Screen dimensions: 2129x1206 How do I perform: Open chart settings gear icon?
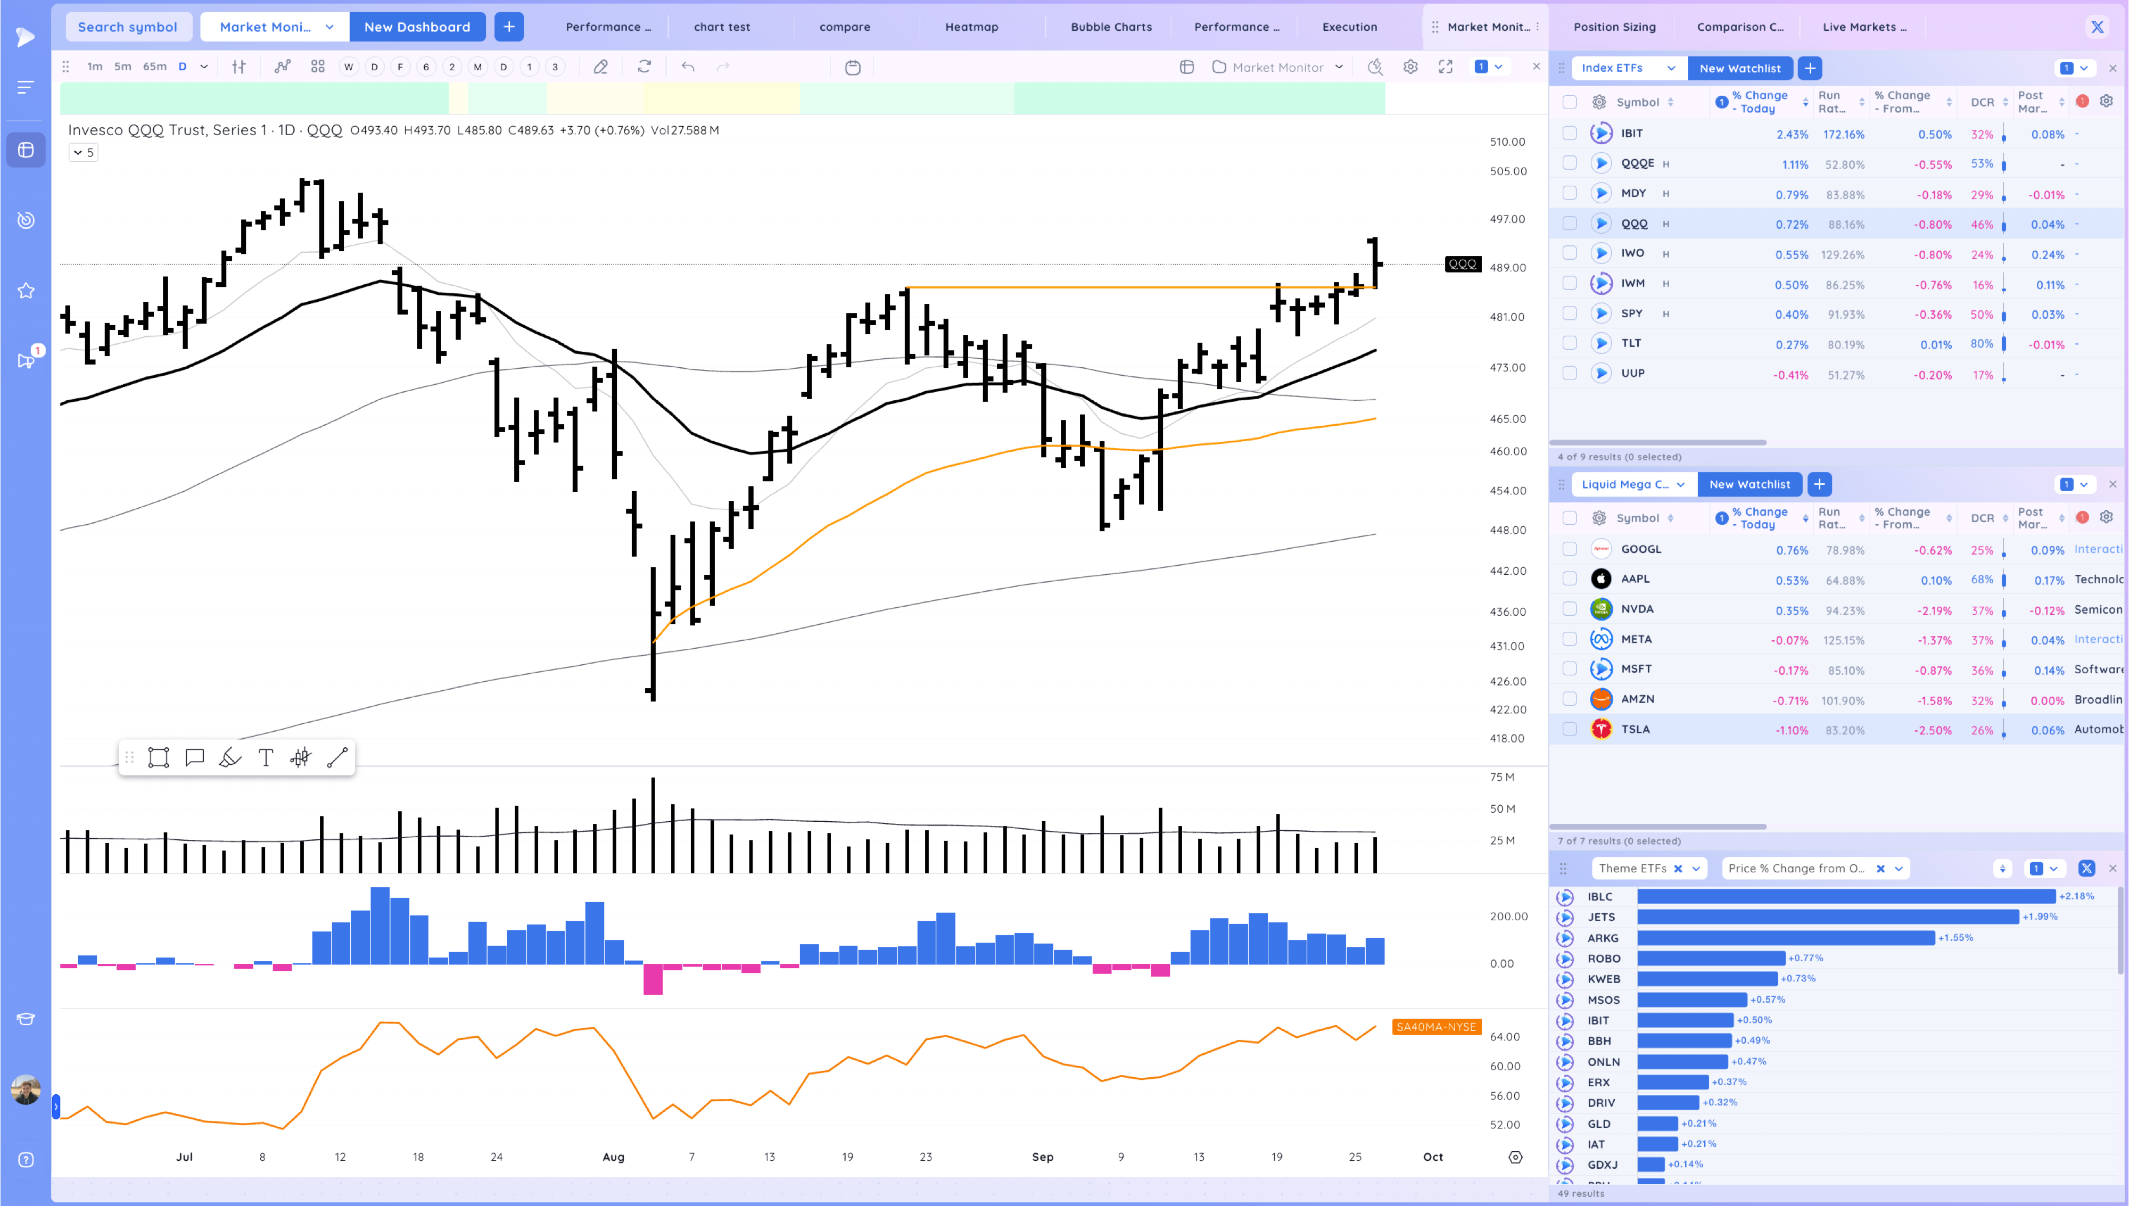(x=1410, y=67)
